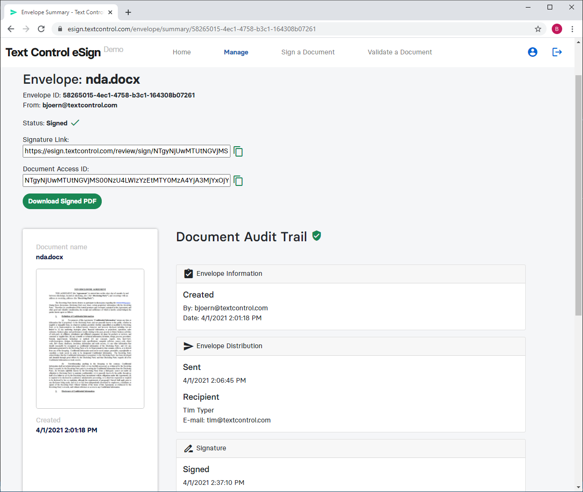Open a new browser tab

[x=128, y=12]
